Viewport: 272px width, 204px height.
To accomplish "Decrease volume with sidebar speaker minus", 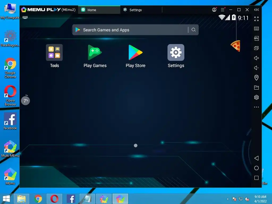I will 256,68.
